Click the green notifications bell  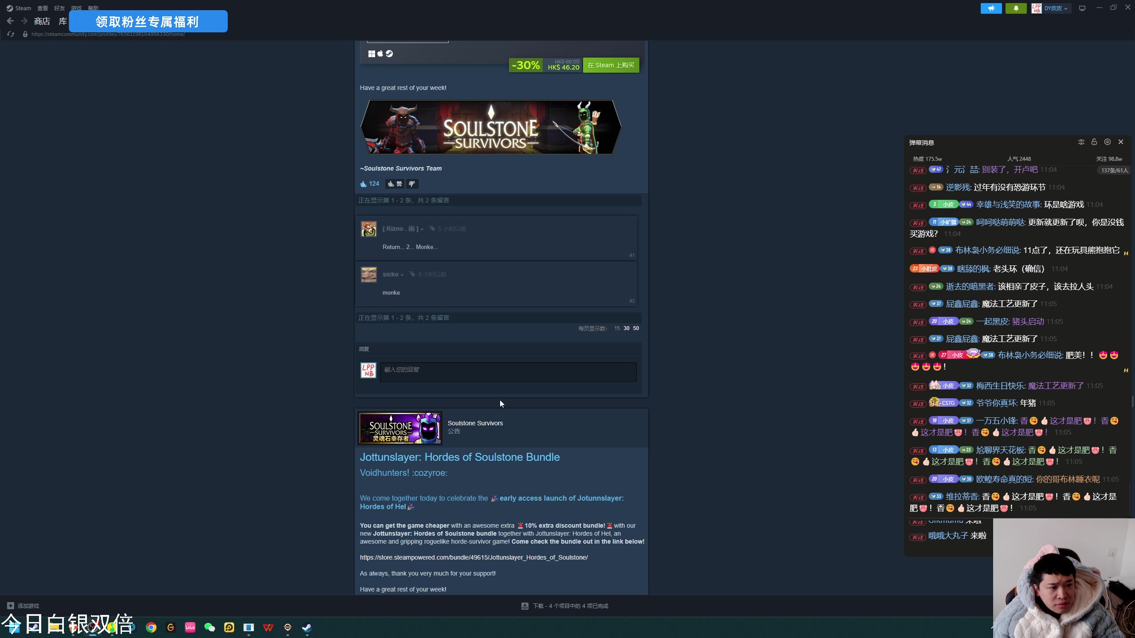click(x=1016, y=8)
